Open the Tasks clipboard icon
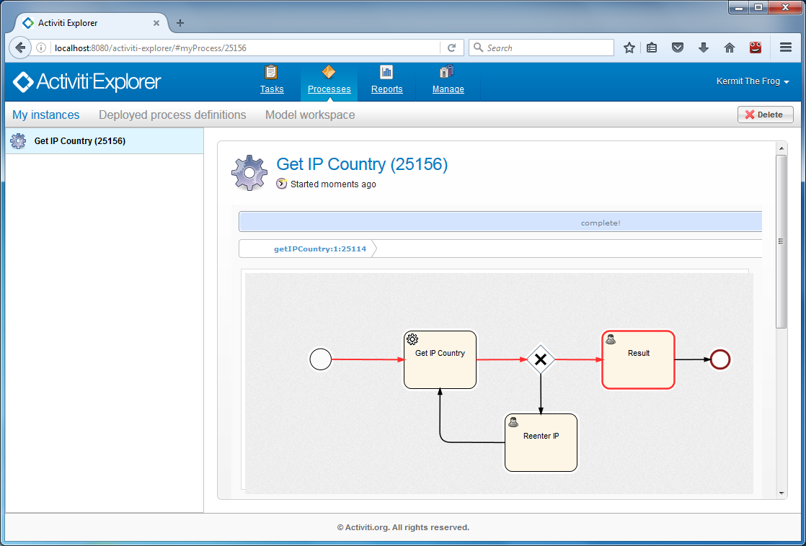This screenshot has height=546, width=806. click(272, 73)
